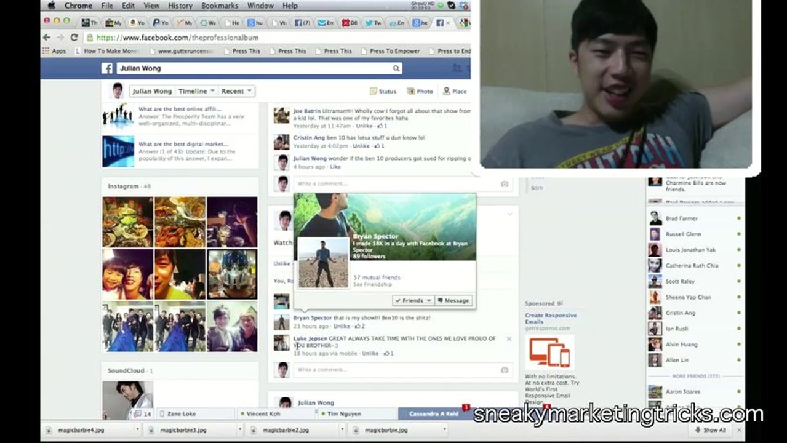Like Julian Wong's comment about Ben 10 producers
787x443 pixels.
click(335, 167)
